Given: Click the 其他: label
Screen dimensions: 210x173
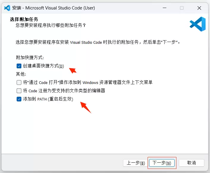Looking at the screenshot, I should pyautogui.click(x=21, y=74).
